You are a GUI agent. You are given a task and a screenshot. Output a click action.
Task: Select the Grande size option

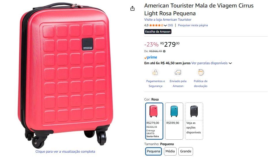click(186, 151)
